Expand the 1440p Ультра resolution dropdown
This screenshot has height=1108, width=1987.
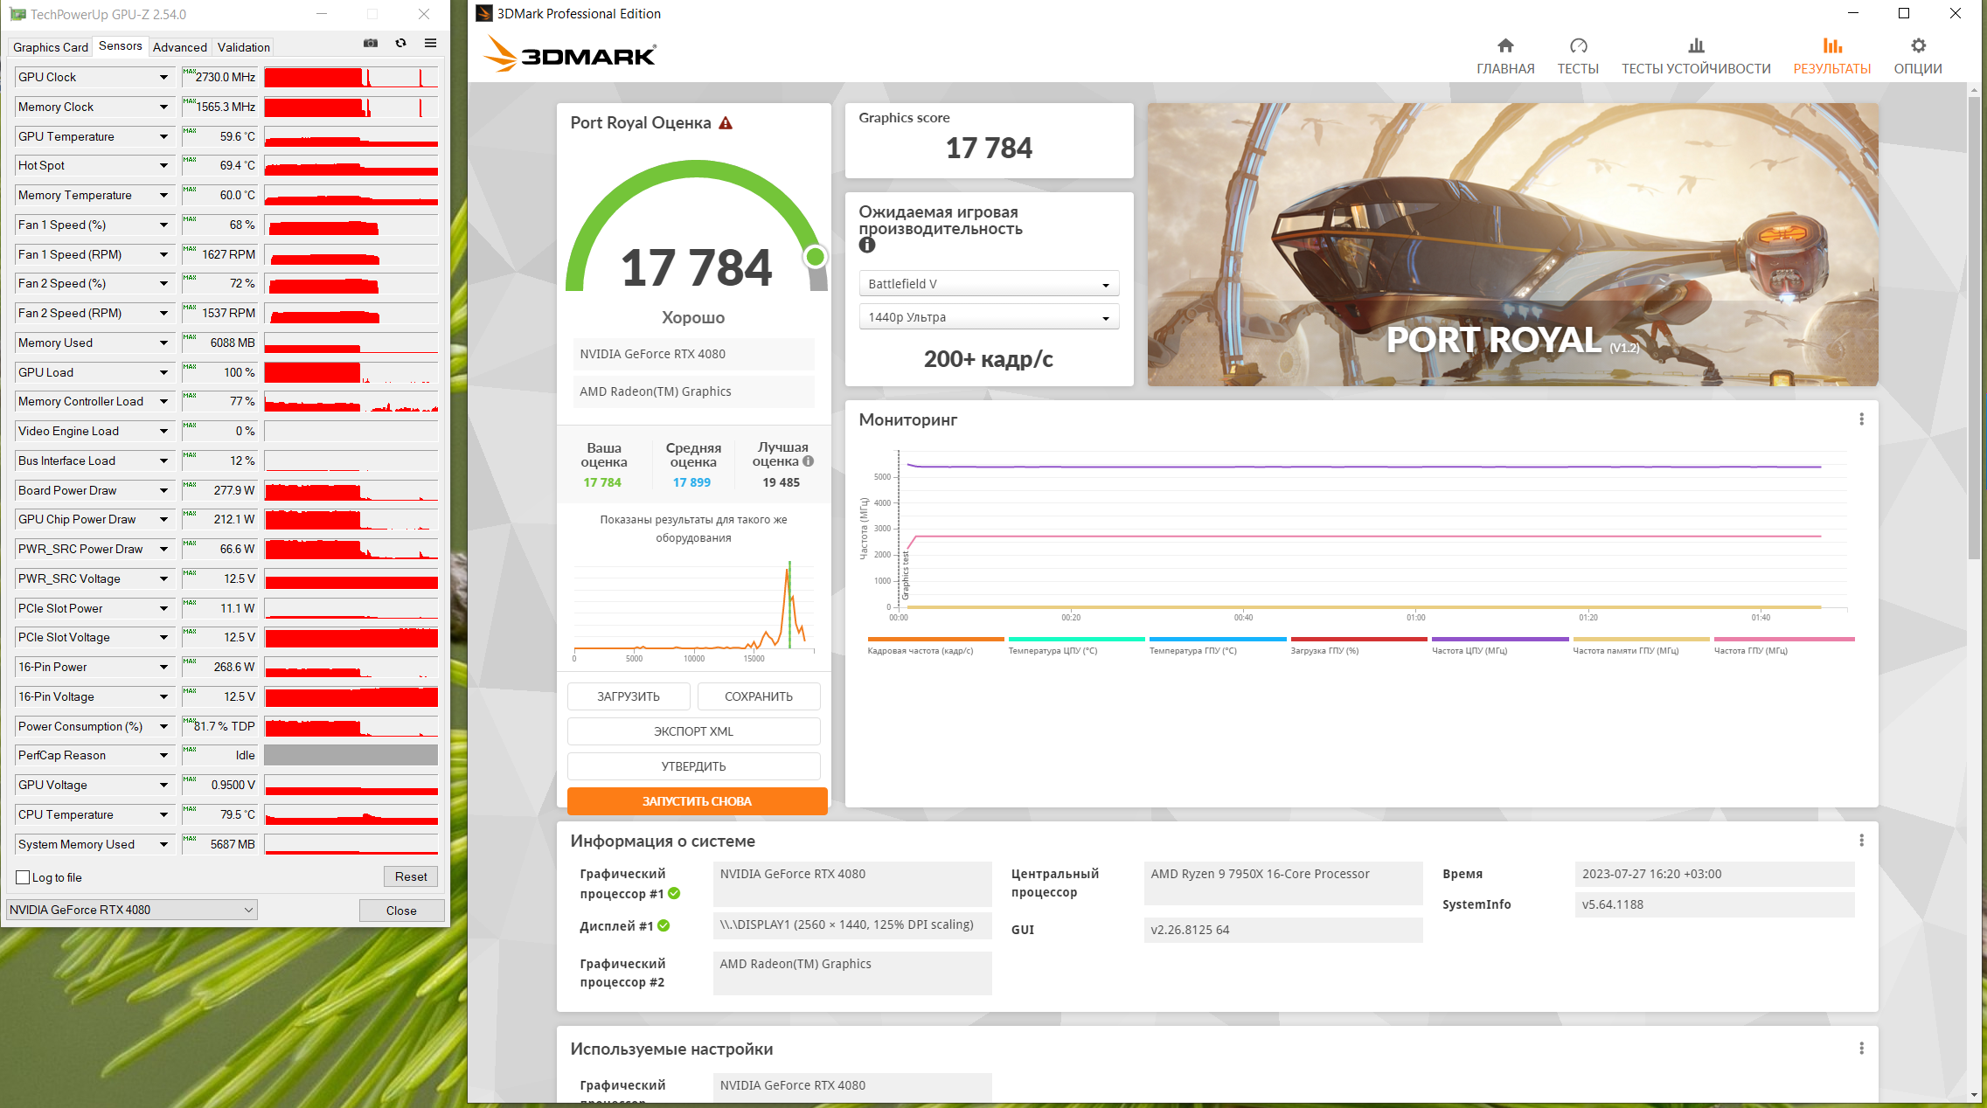[988, 317]
